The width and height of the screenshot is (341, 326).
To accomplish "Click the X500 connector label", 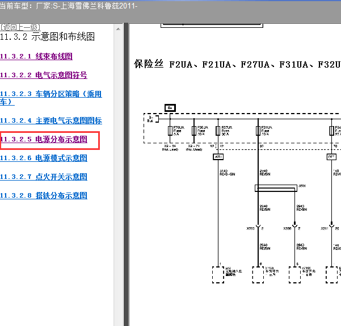I will tap(287, 228).
